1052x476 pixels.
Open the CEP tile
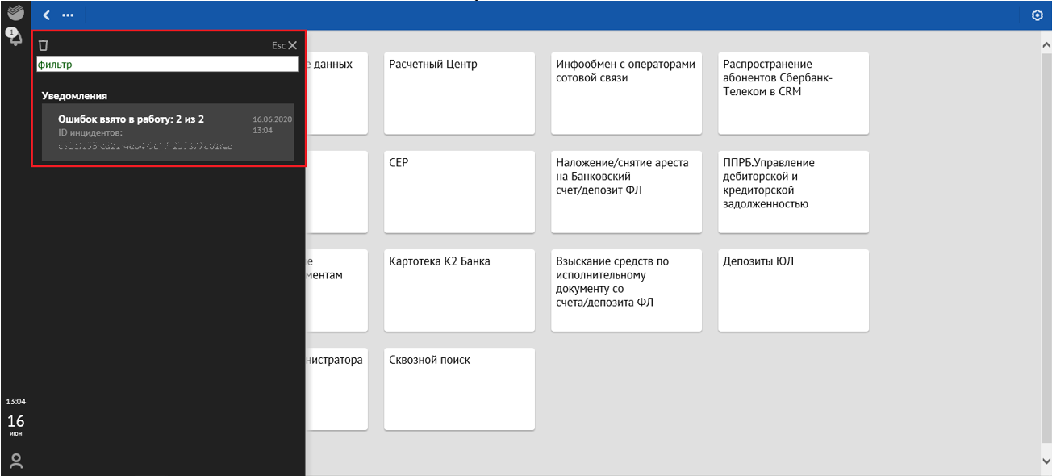(x=459, y=191)
